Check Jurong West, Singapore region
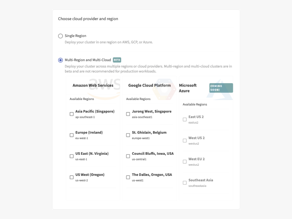The image size is (292, 219). pyautogui.click(x=128, y=114)
